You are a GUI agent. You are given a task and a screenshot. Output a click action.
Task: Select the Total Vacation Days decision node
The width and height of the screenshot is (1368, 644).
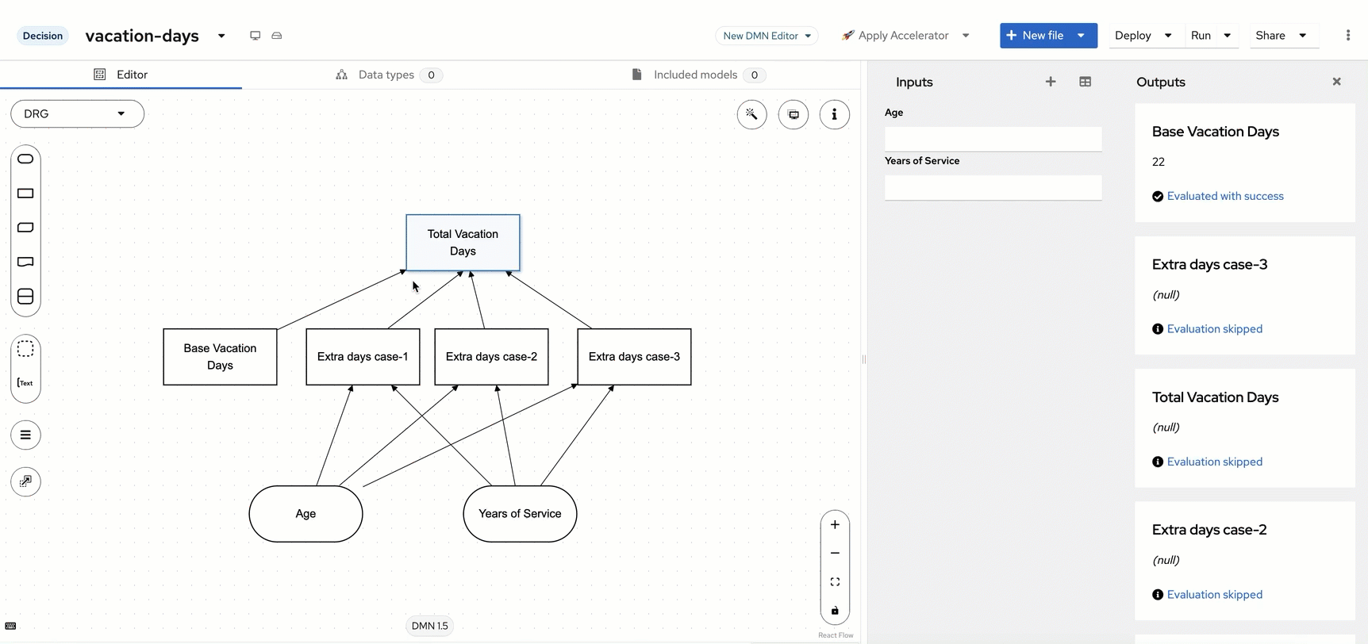click(x=463, y=243)
